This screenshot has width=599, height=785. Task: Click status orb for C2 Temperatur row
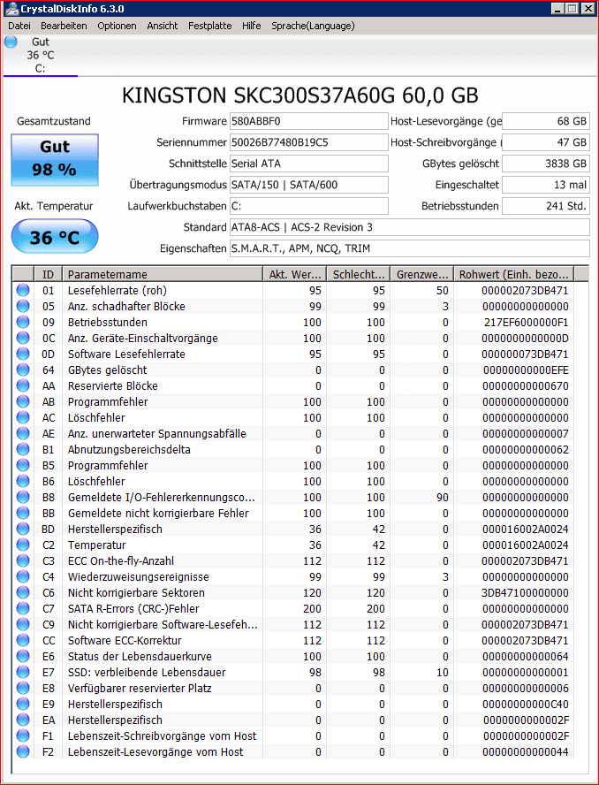[22, 545]
